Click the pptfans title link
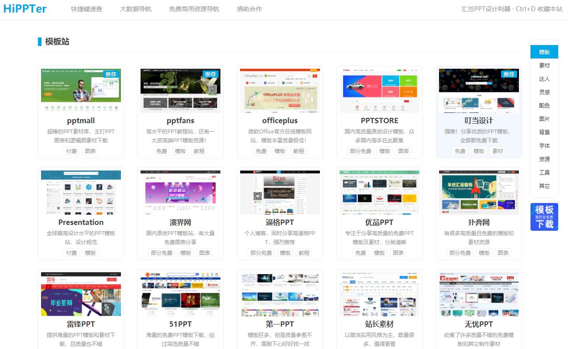The image size is (568, 349). click(x=180, y=120)
